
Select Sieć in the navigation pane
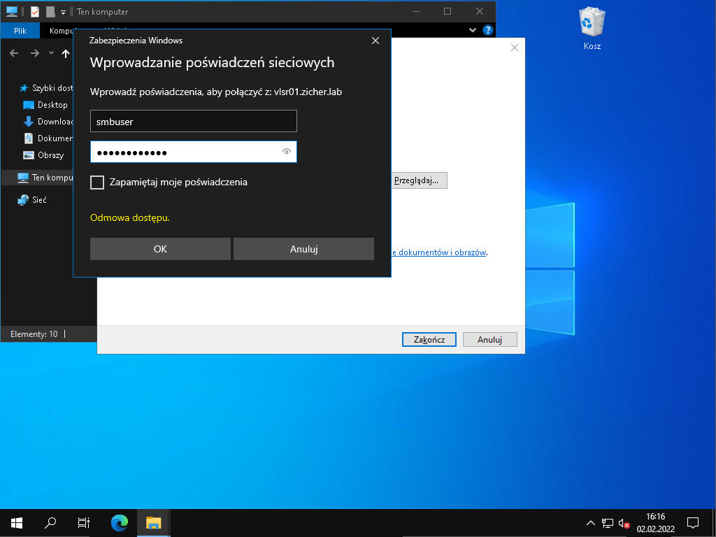click(x=39, y=200)
